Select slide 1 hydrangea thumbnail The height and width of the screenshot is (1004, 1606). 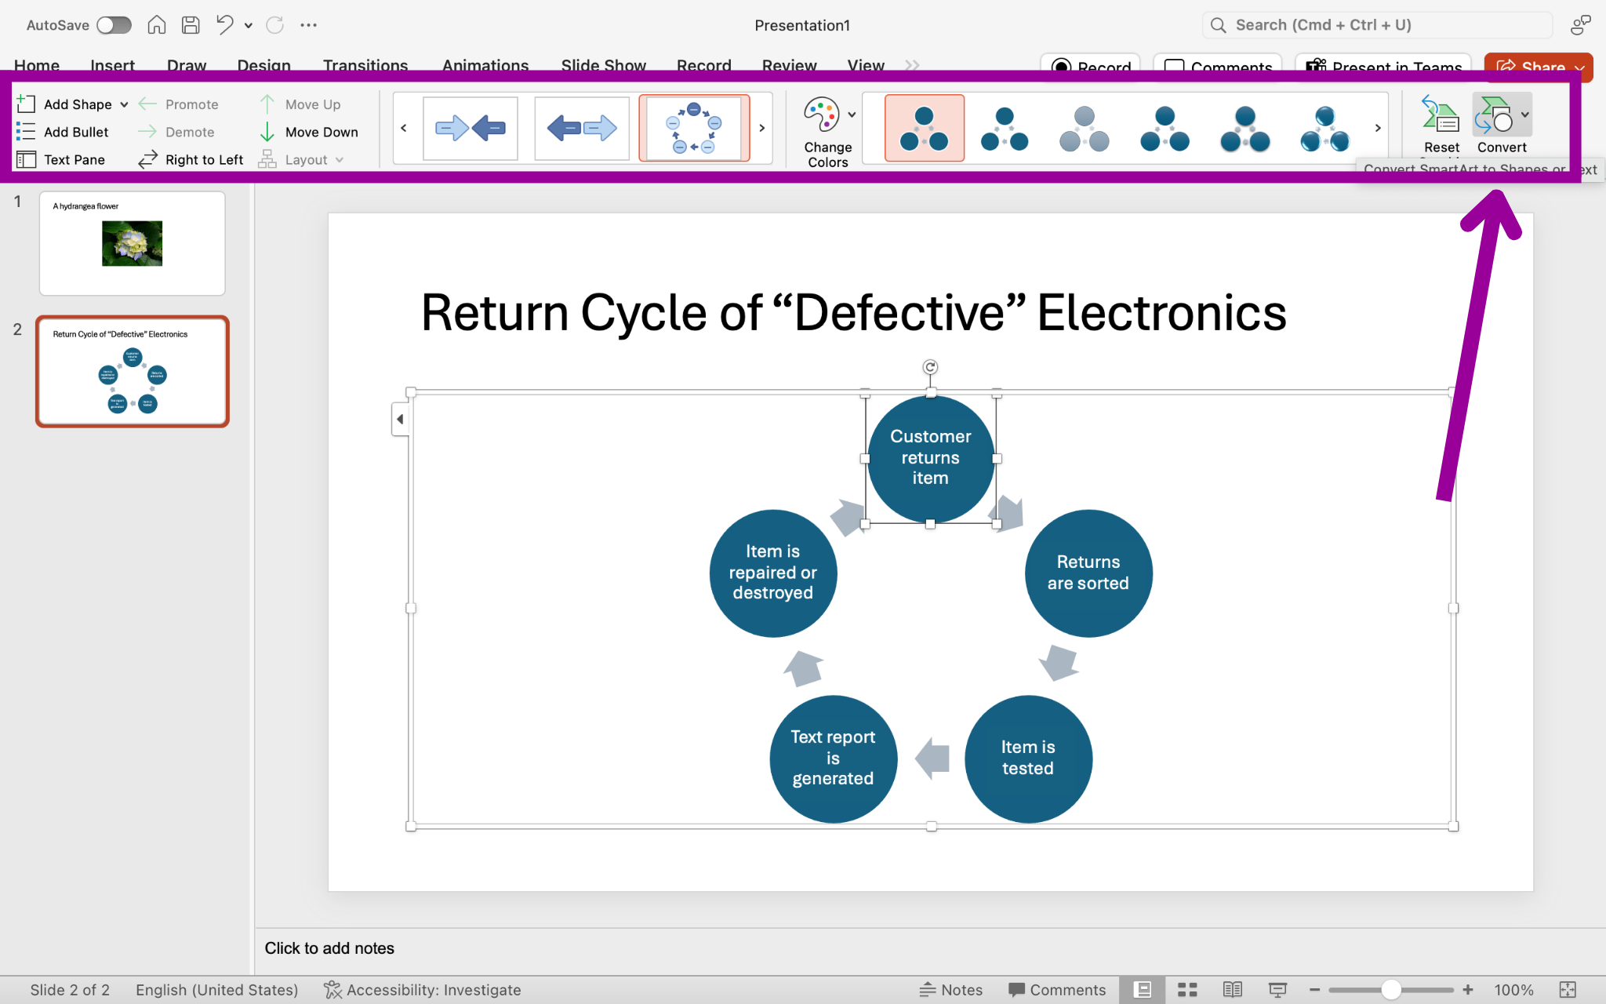(133, 243)
